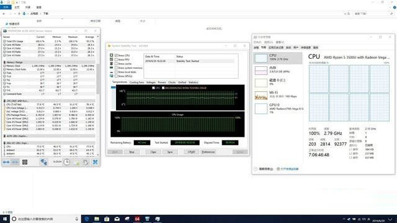Image resolution: width=397 pixels, height=223 pixels.
Task: Click Total CPU Usage row in HWiNFO
Action: 49,42
